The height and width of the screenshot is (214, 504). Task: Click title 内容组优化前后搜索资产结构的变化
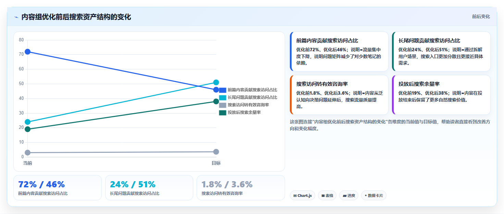click(x=76, y=17)
